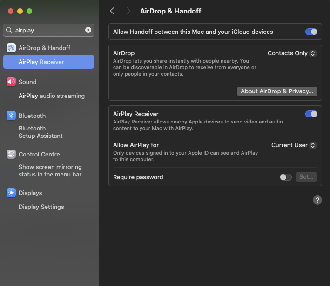Turn off the AirPlay Receiver switch
Viewport: 330px width, 286px height.
pyautogui.click(x=311, y=114)
